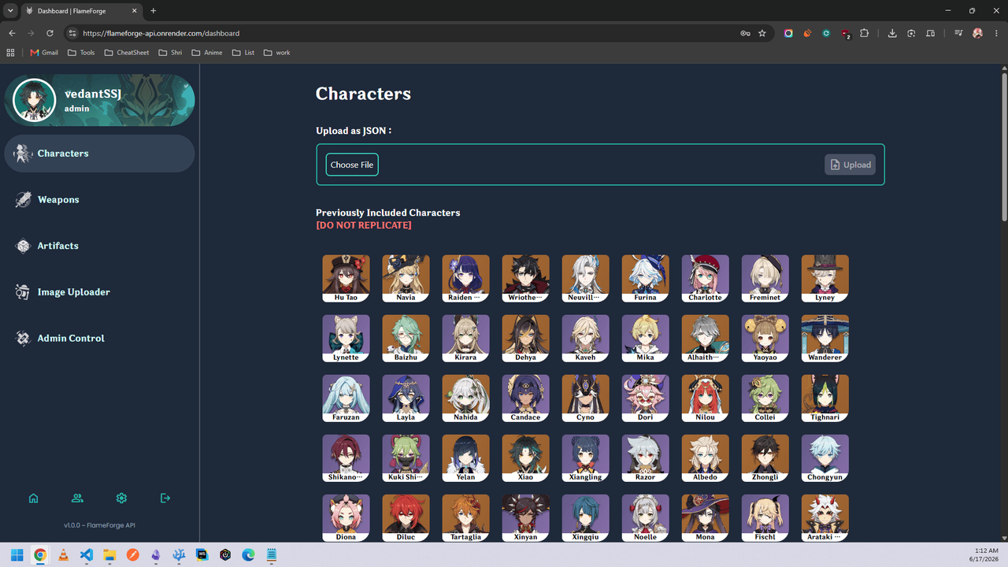Screen dimensions: 1008x567
Task: Select the Navia character card
Action: tap(406, 278)
